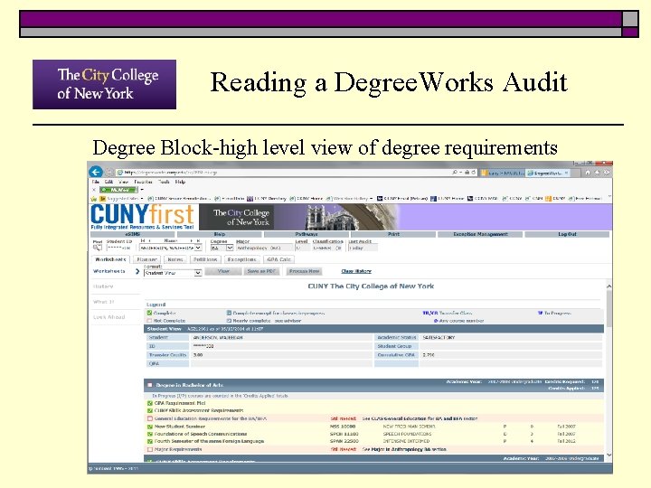The image size is (651, 488).
Task: Click the Degree in Bachelor of Arts checkbox
Action: [x=150, y=385]
